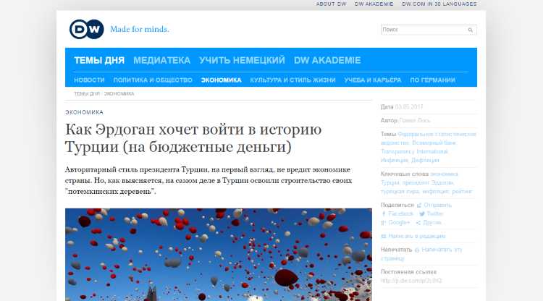The image size is (543, 301).
Task: Go to УЧИТЬ НЕМЕЦКИЙ section
Action: click(242, 60)
